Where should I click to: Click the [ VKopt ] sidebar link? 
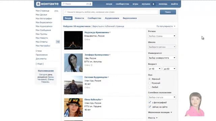point(39,64)
